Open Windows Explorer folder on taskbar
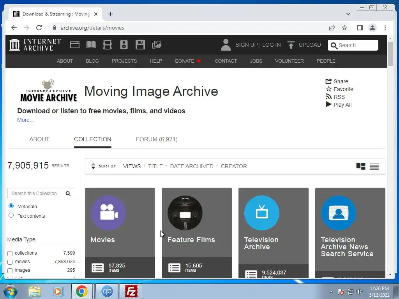 (35, 291)
